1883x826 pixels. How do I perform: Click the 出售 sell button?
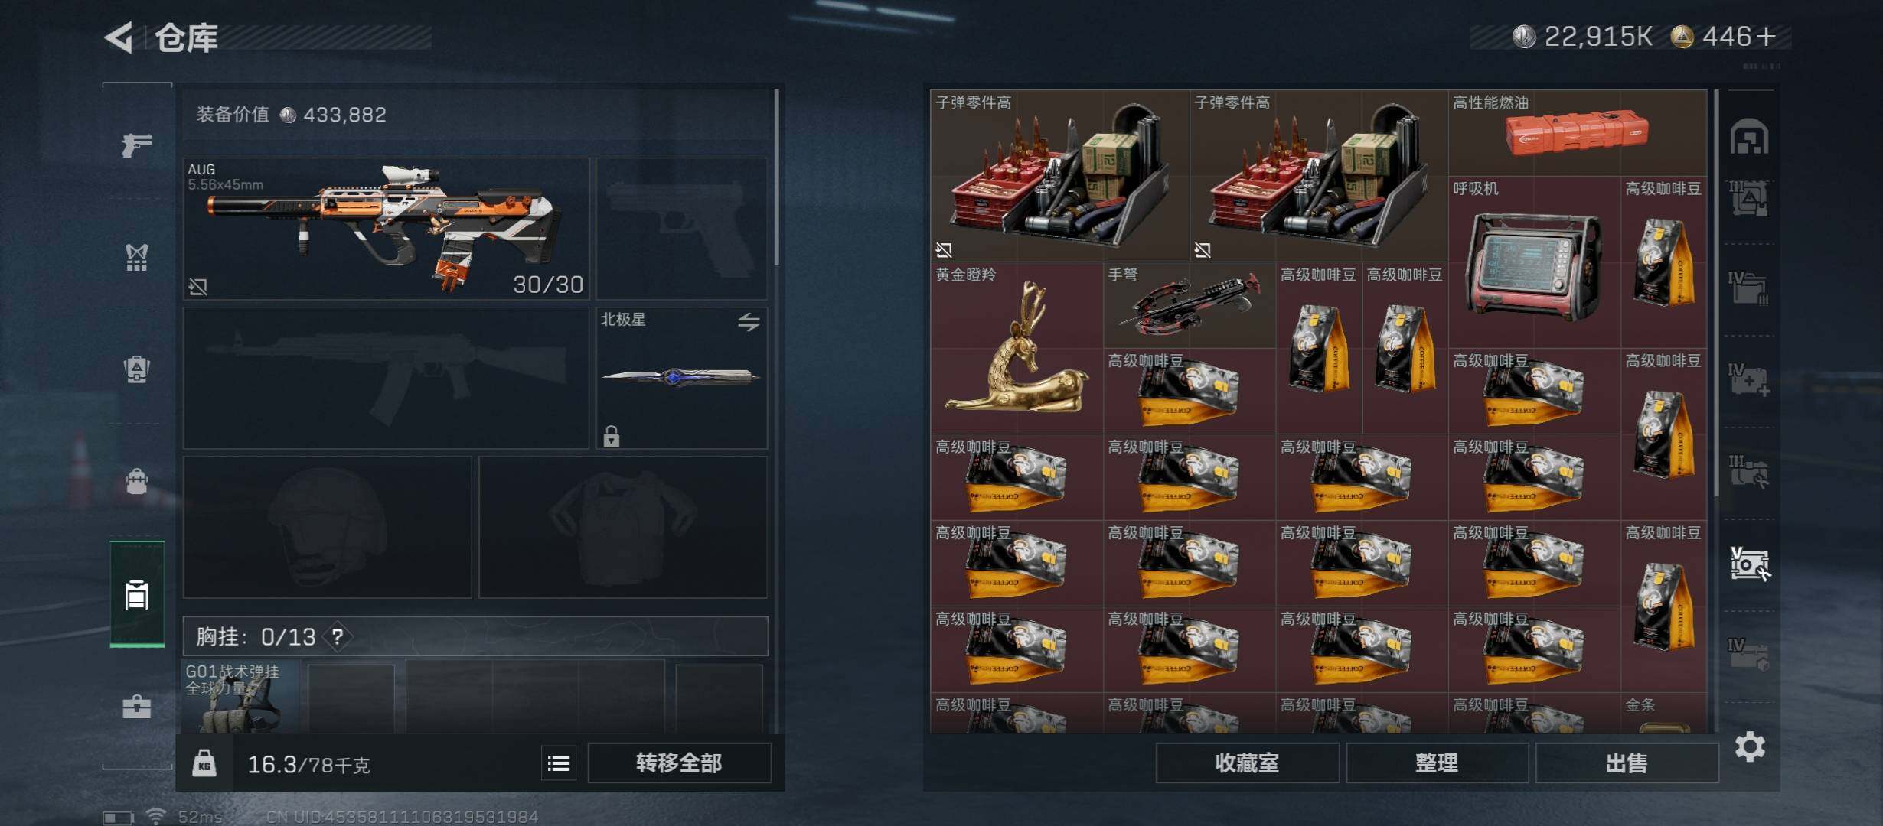click(1627, 763)
